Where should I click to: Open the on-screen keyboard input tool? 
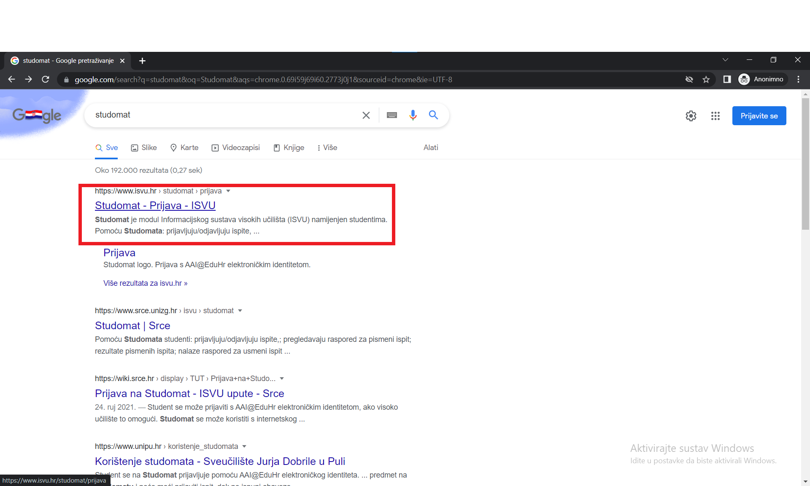coord(391,115)
